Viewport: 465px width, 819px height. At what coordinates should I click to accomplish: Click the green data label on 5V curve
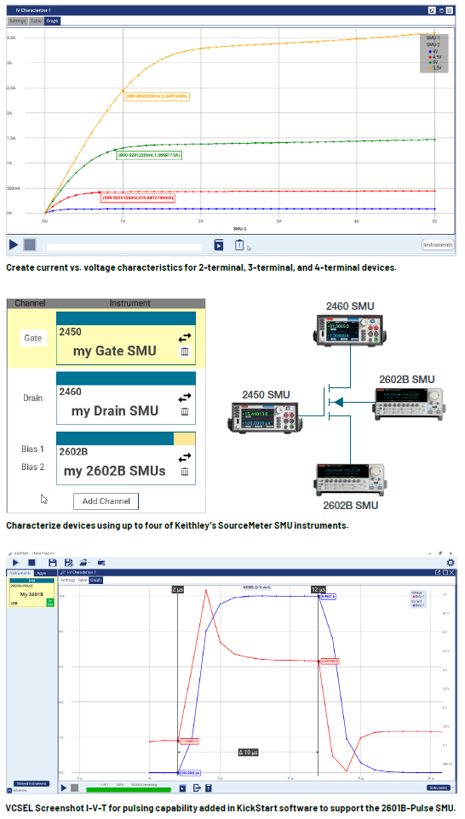coord(149,155)
